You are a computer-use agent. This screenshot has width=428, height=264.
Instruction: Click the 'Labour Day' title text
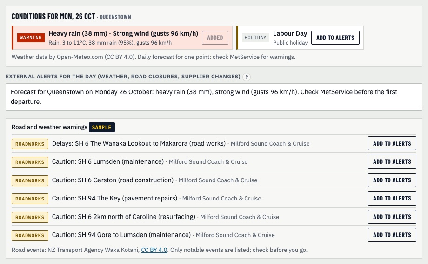(290, 33)
